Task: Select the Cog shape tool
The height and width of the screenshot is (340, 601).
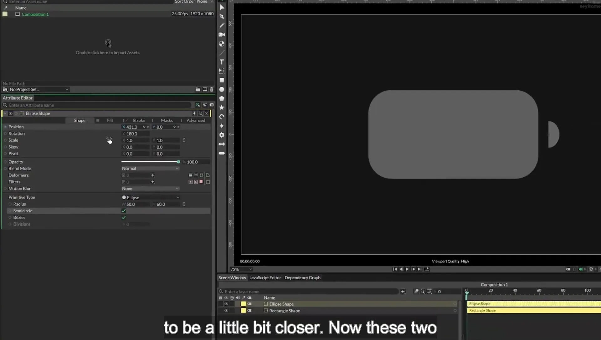Action: pos(222,135)
